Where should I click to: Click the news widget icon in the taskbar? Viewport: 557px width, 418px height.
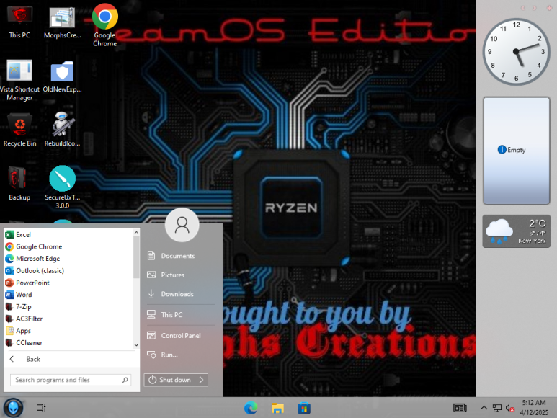[x=460, y=408]
